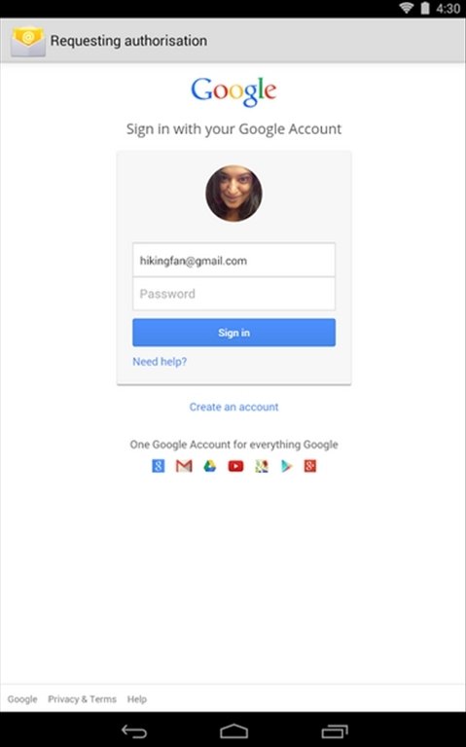Tap the Gmail envelope icon
The height and width of the screenshot is (747, 466).
coord(184,466)
